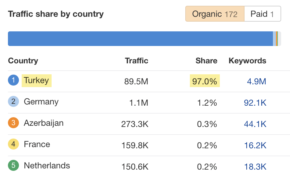Sort by the Keywords column header
The width and height of the screenshot is (290, 176).
coord(248,61)
